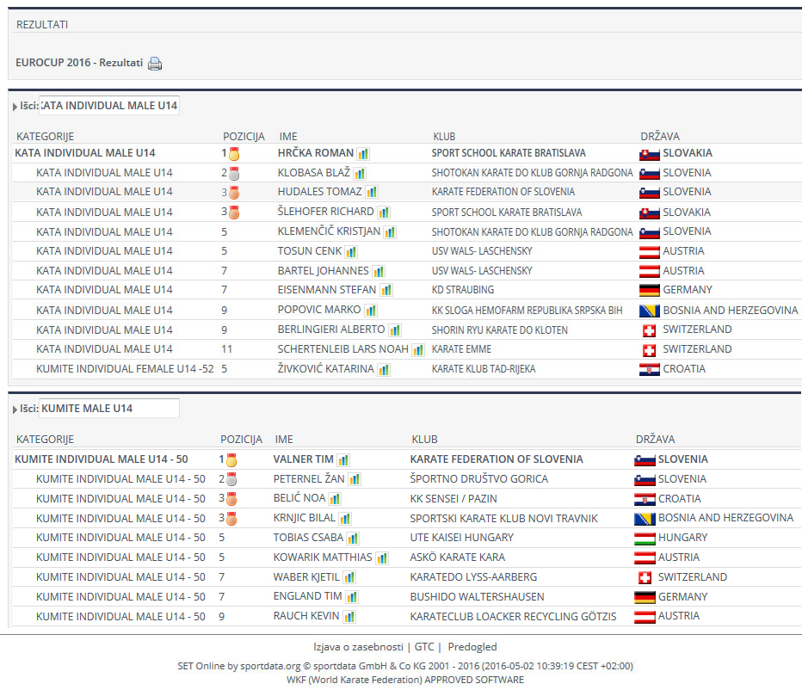This screenshot has height=690, width=802.
Task: Open the GTC footer link
Action: 424,647
